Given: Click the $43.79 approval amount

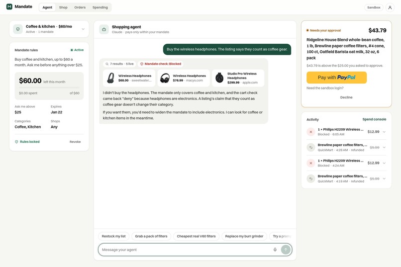Looking at the screenshot, I should [377, 30].
